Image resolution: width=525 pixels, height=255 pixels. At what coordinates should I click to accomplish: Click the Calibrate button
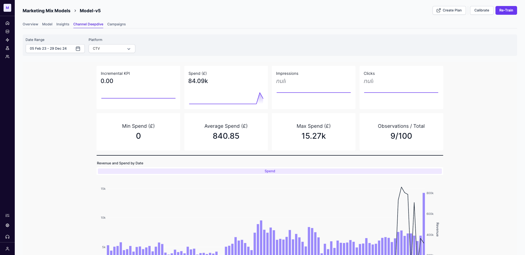click(482, 10)
